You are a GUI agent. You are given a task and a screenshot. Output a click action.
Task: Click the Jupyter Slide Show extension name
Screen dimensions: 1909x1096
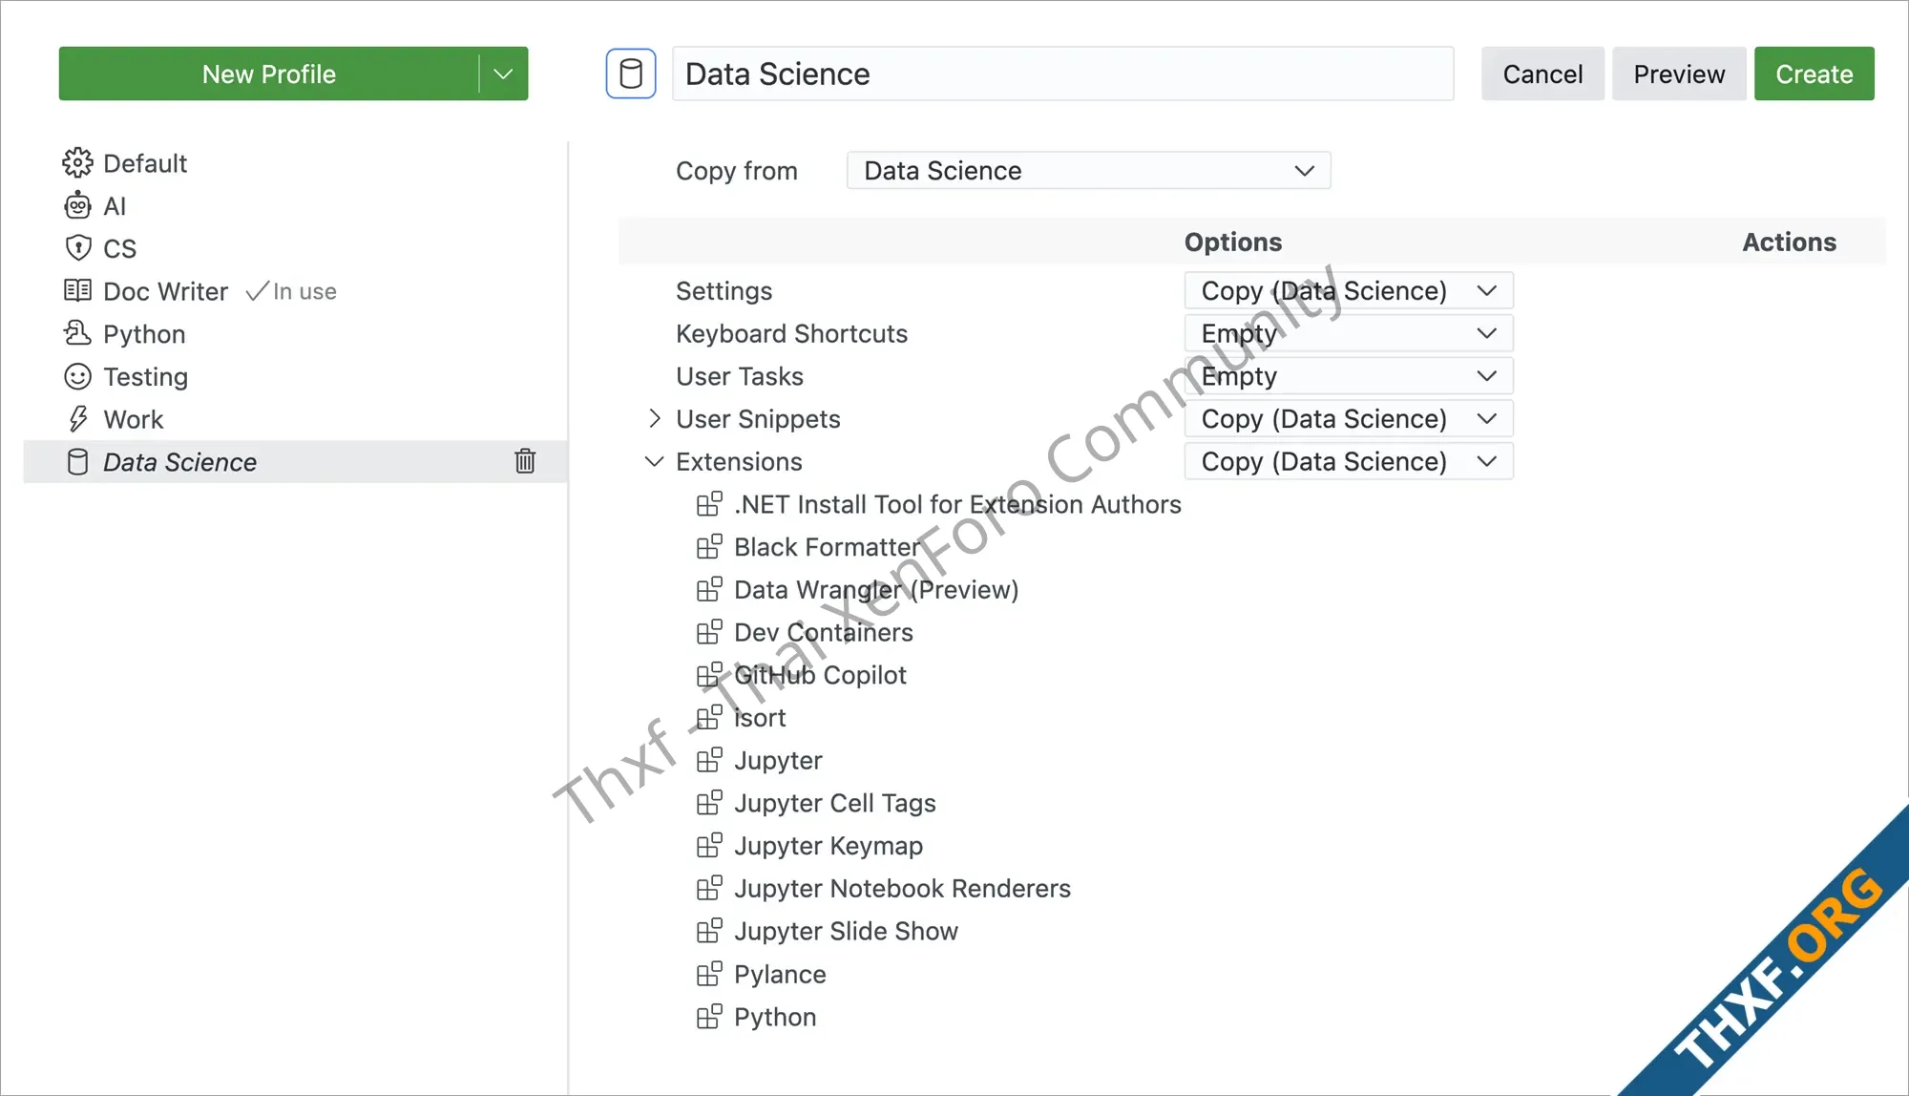(846, 931)
